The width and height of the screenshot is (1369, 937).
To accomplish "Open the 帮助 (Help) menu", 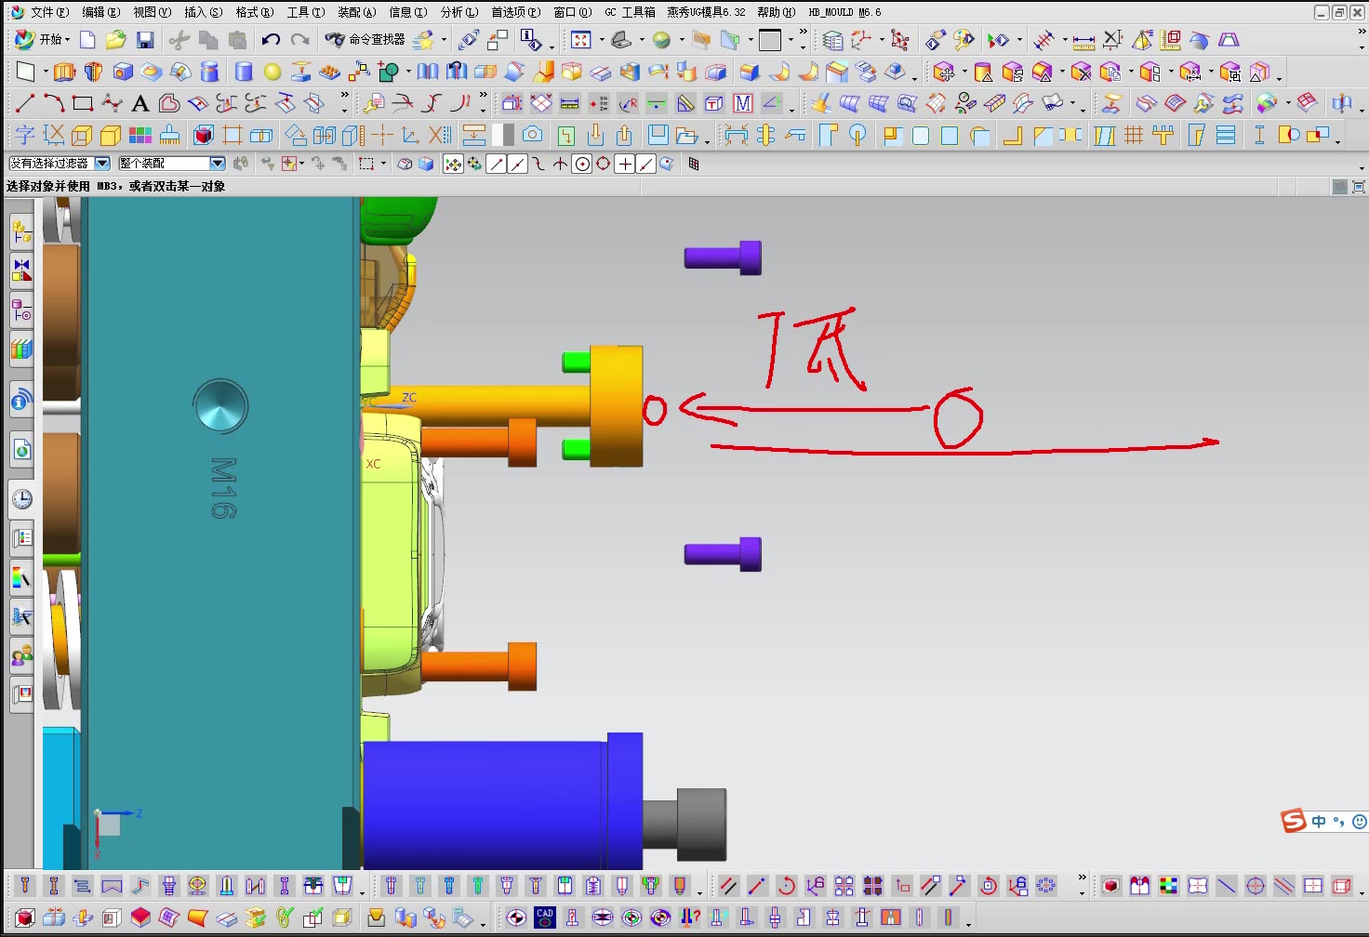I will [776, 12].
